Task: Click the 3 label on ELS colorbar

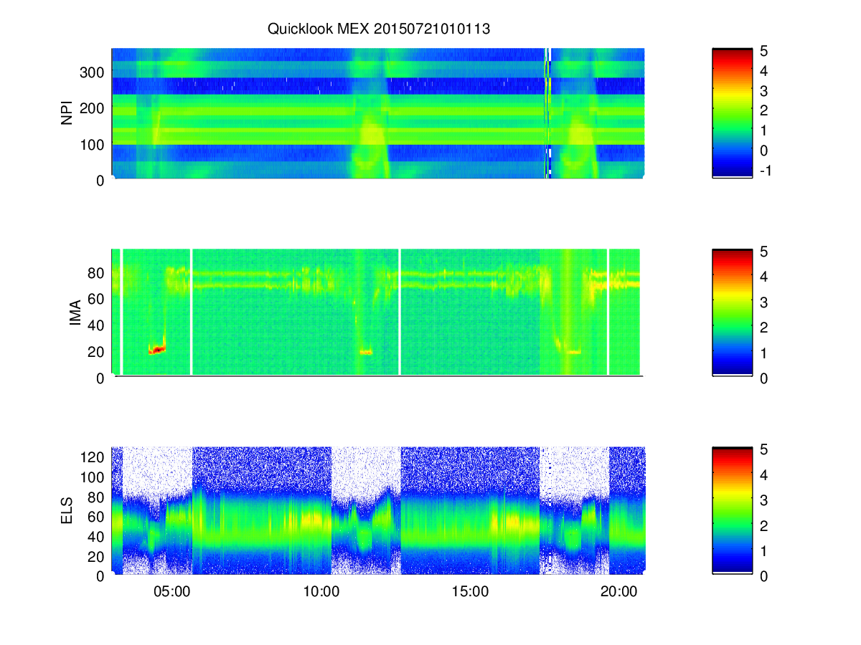Action: pyautogui.click(x=765, y=500)
